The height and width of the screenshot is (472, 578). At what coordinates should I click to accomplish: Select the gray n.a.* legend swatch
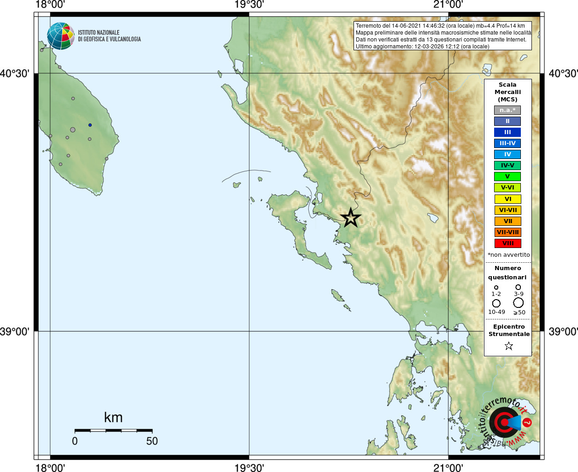(507, 110)
